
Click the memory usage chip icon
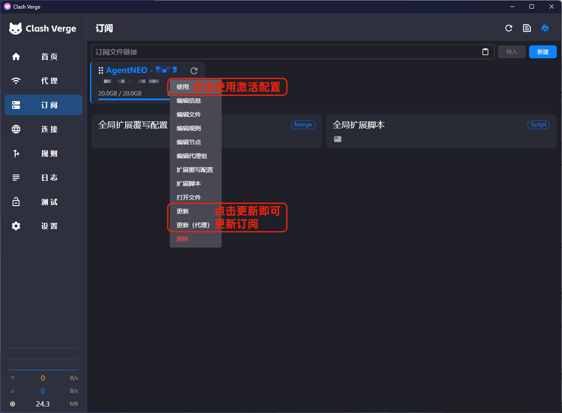[x=13, y=404]
